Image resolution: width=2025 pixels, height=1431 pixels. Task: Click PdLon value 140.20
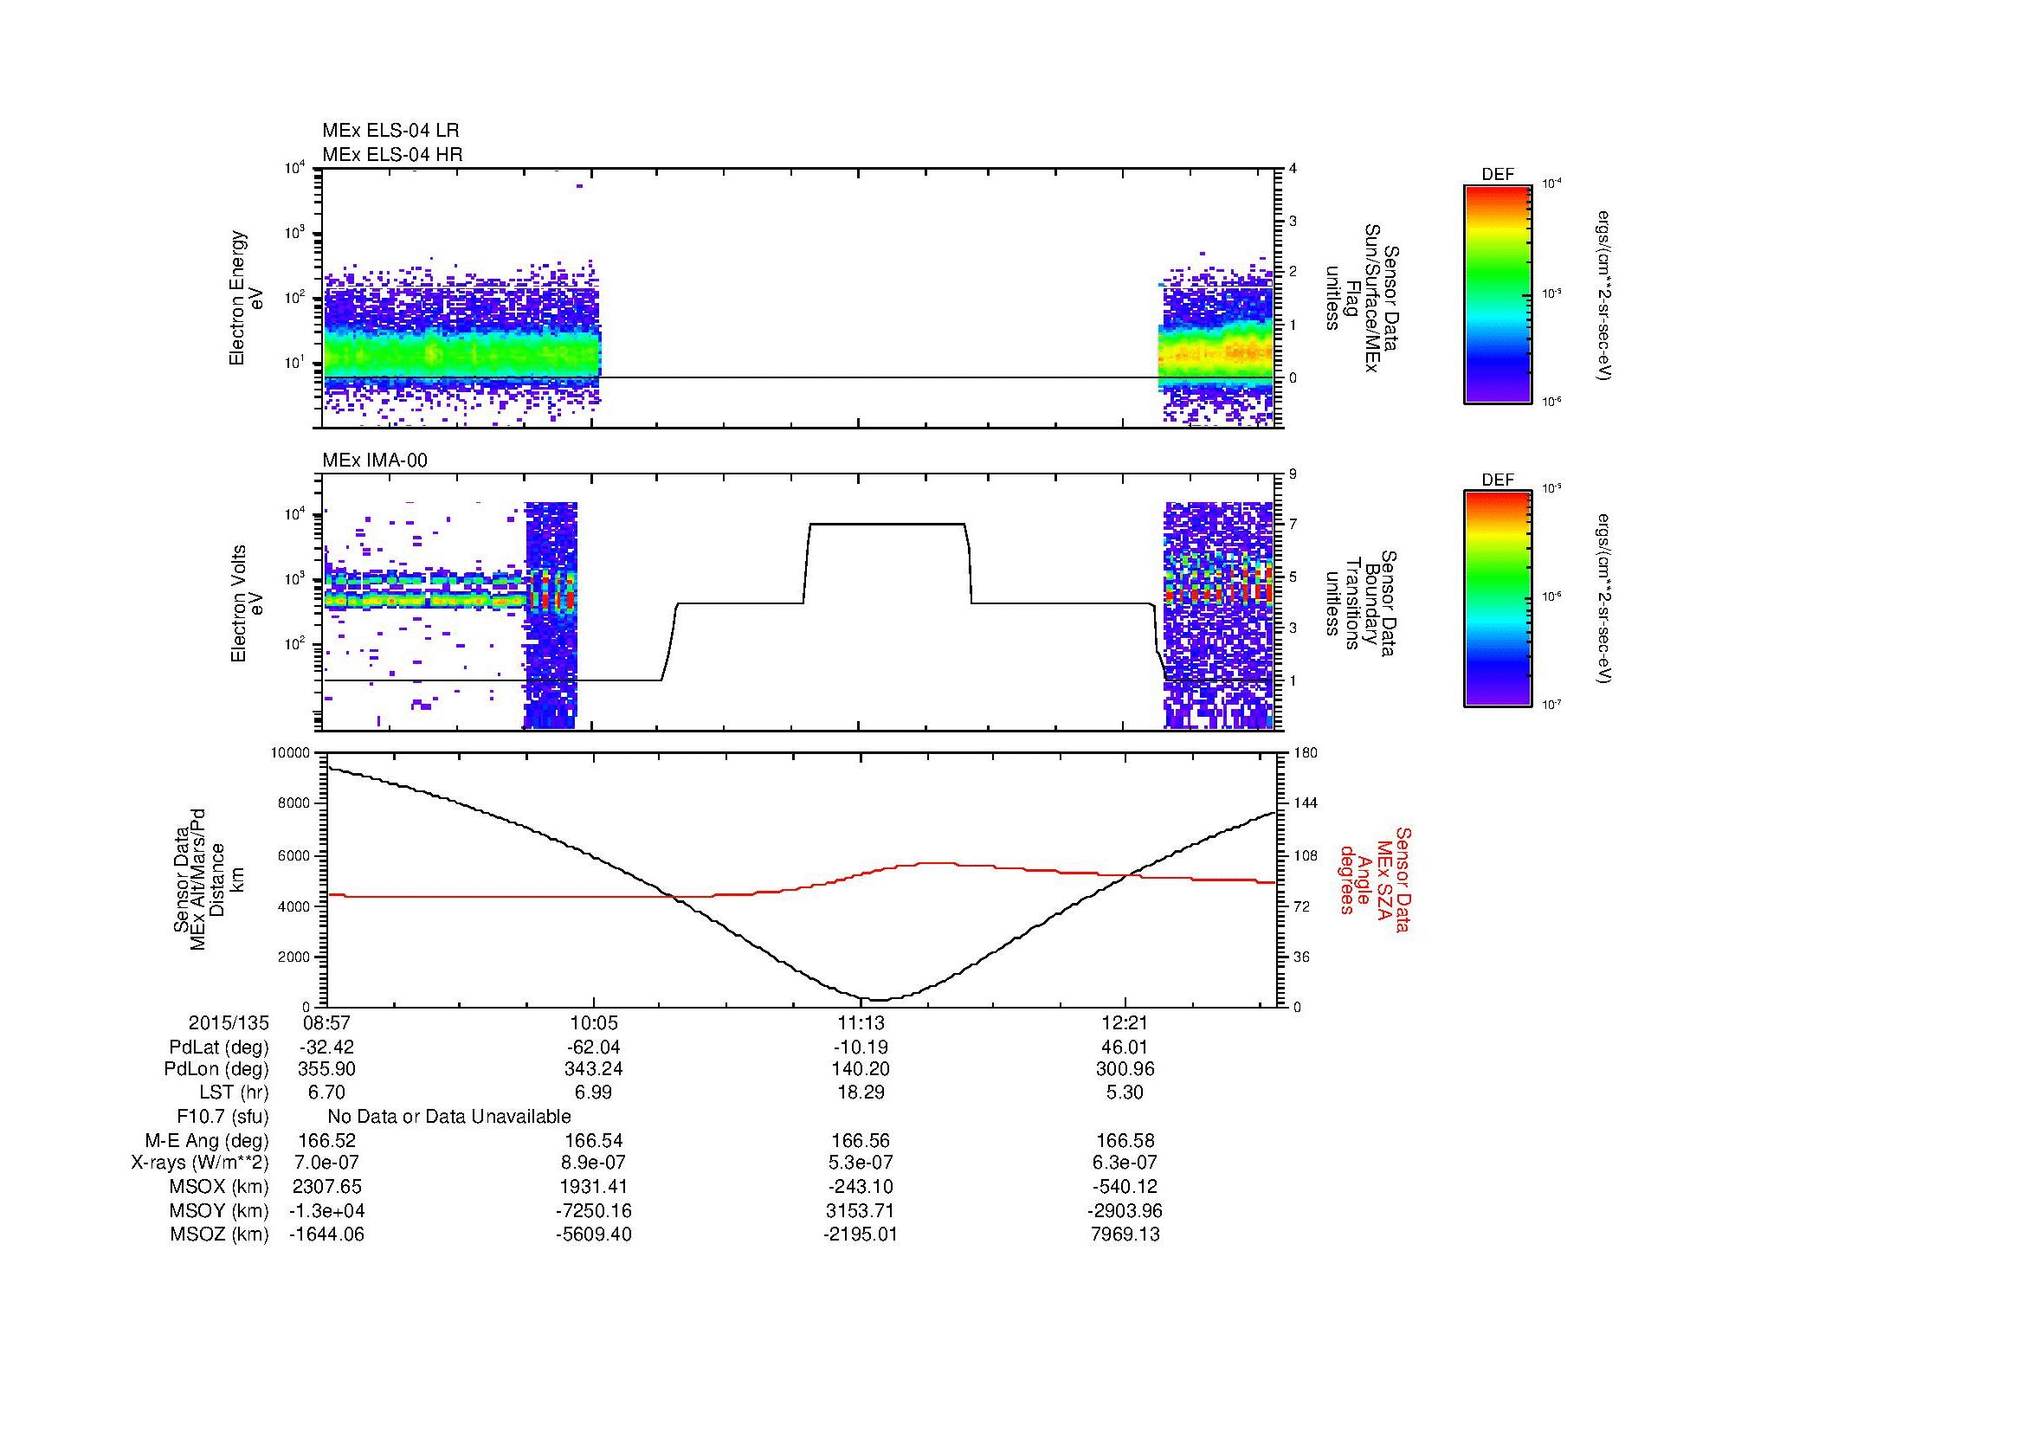tap(860, 1069)
